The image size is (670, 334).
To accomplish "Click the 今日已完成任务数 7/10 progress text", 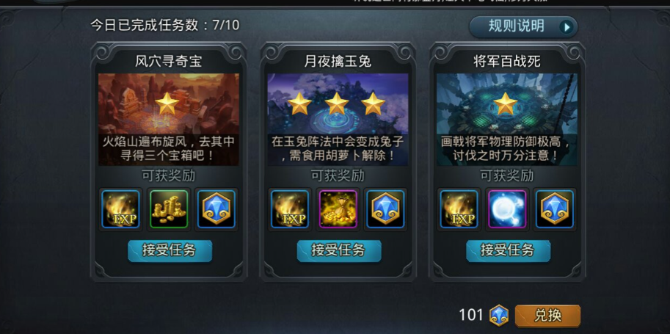I will pos(165,25).
